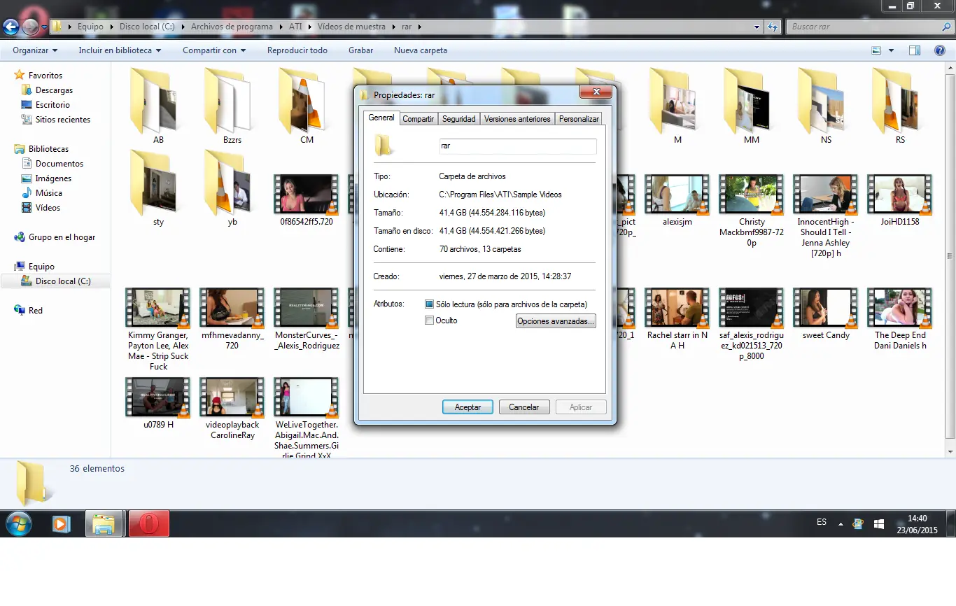Screen dimensions: 956x606
Task: Click the Explorer taskbar button
Action: point(104,523)
